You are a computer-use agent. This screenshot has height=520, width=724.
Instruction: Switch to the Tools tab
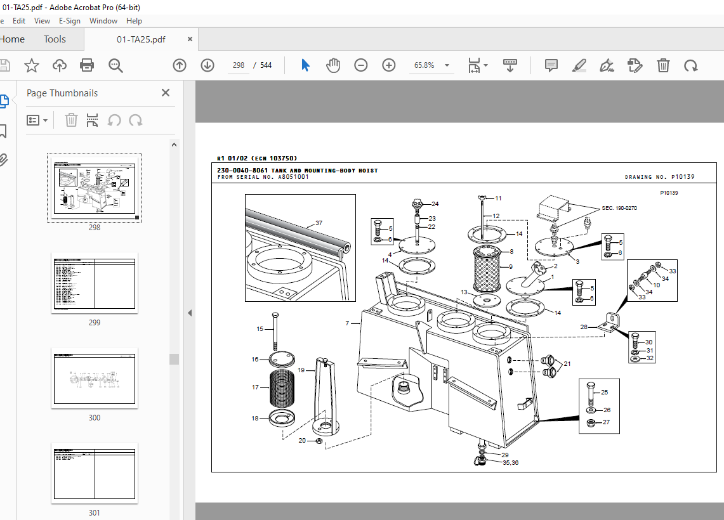tap(55, 39)
